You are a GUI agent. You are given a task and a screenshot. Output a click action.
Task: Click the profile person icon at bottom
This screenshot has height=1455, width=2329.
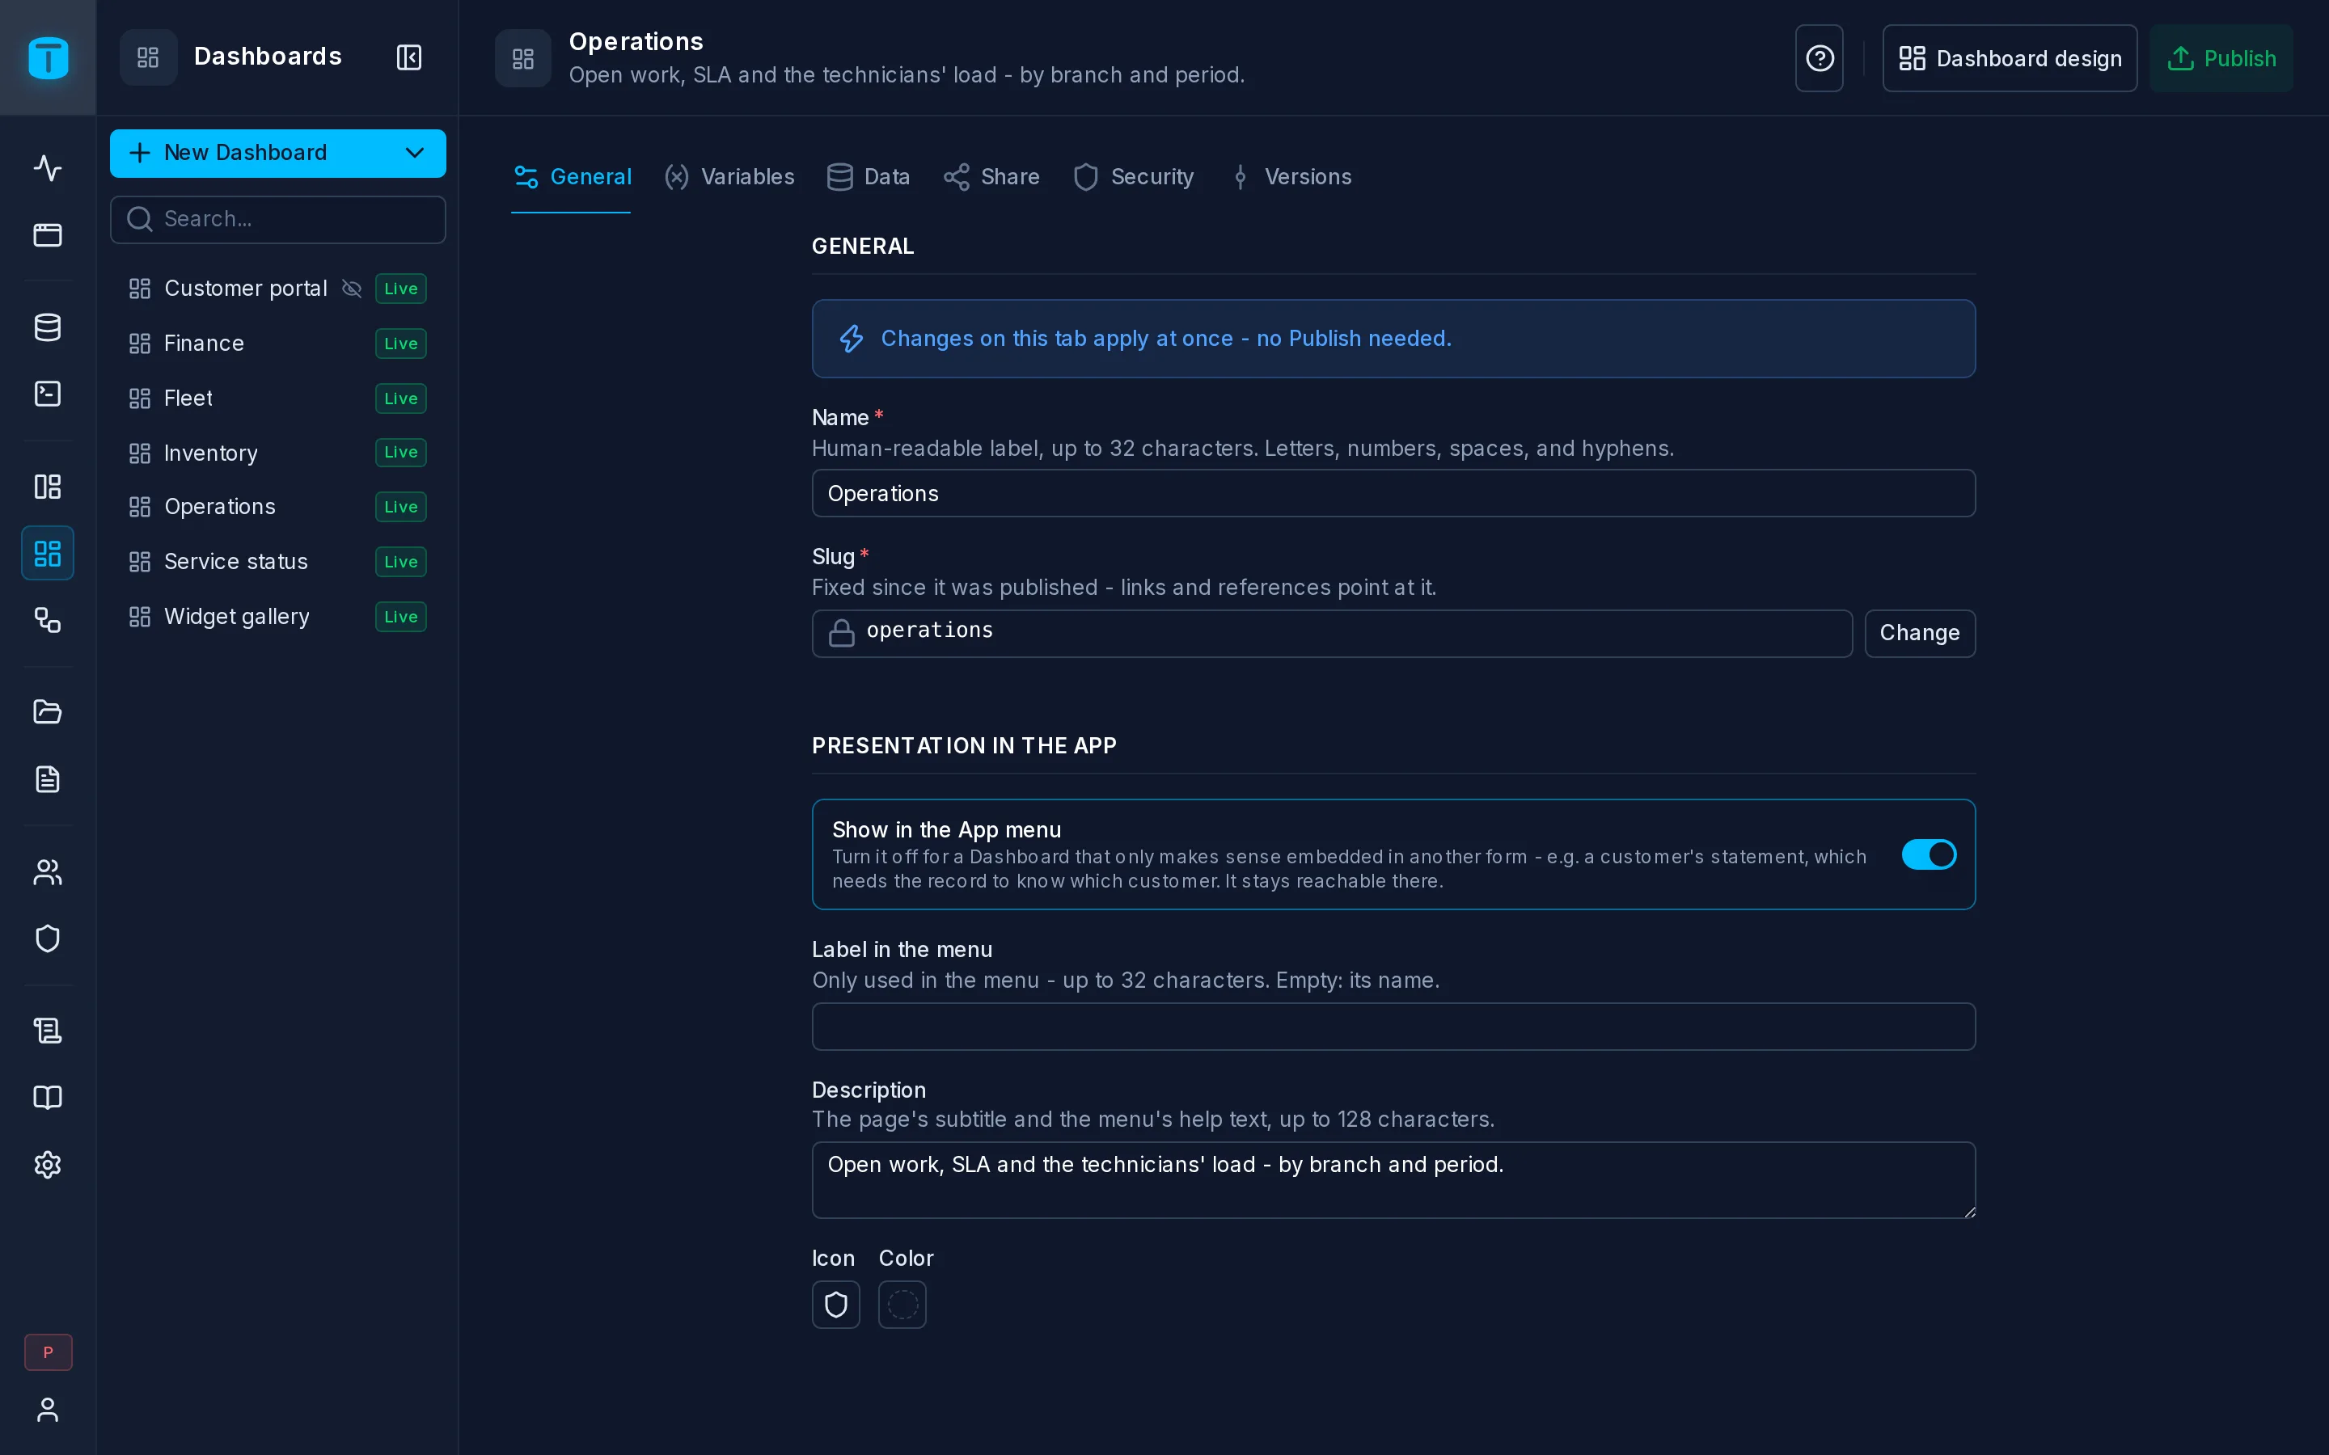tap(47, 1410)
